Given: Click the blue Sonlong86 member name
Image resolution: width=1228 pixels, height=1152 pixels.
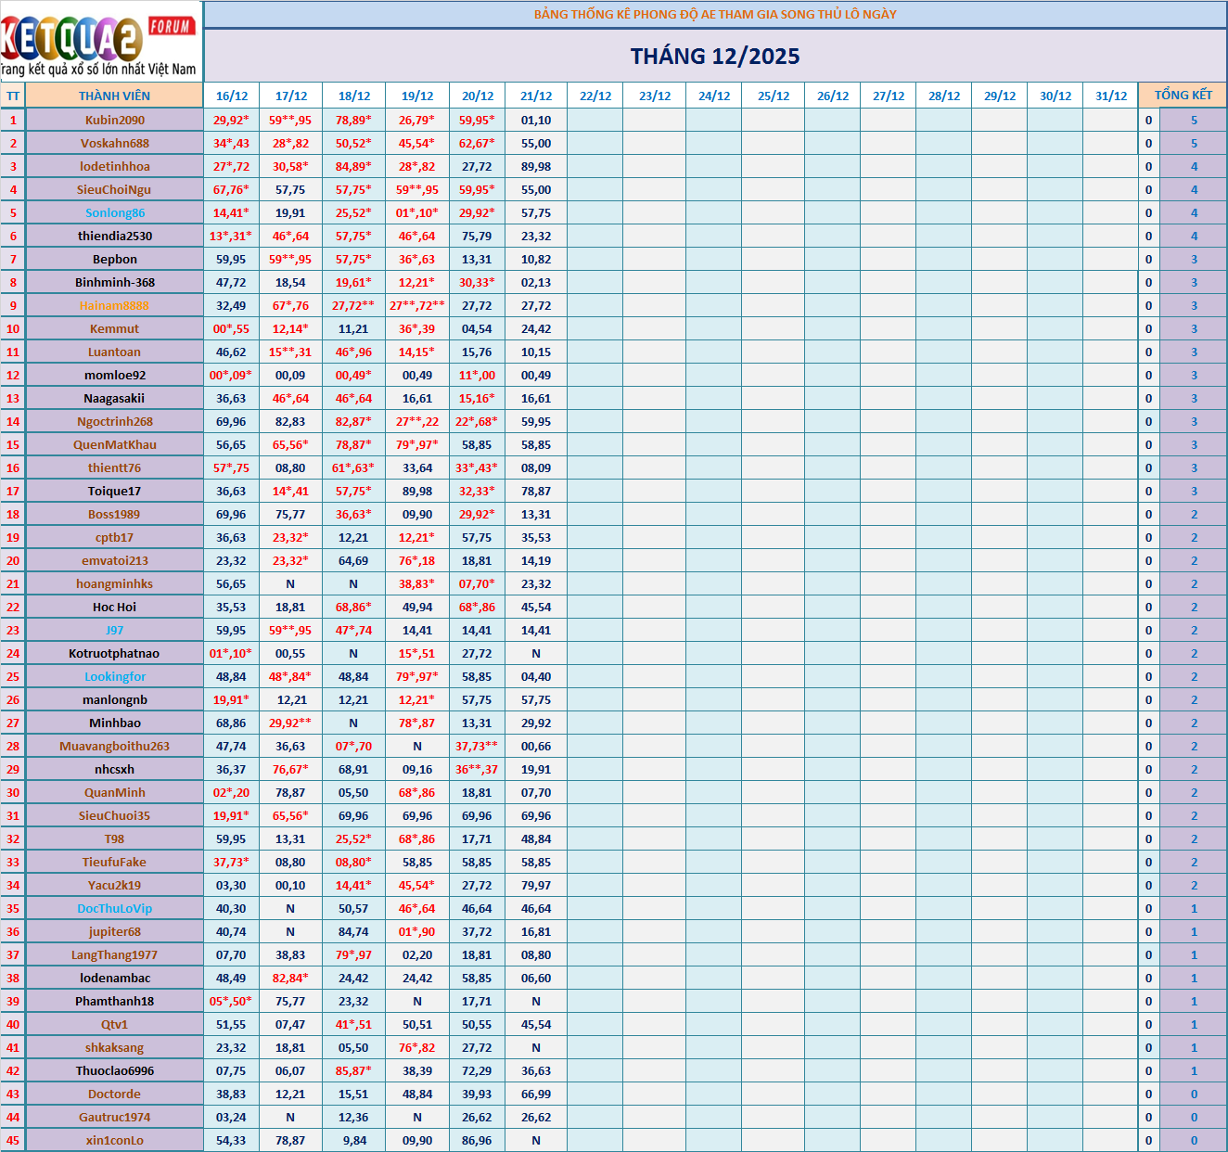Looking at the screenshot, I should (114, 212).
